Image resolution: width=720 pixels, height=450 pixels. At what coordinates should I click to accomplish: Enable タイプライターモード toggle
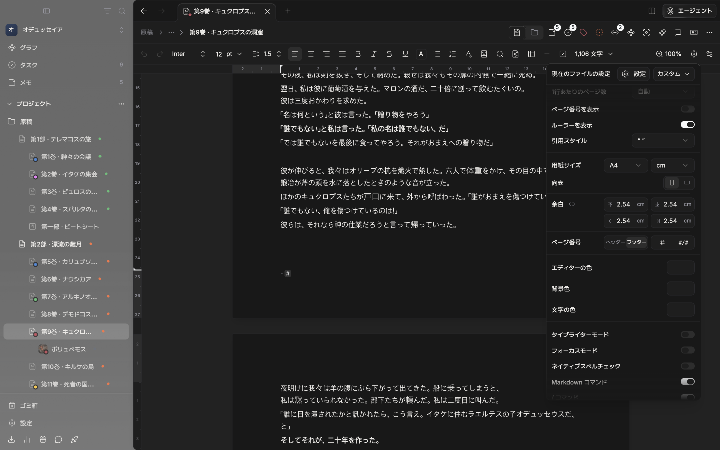[687, 334]
